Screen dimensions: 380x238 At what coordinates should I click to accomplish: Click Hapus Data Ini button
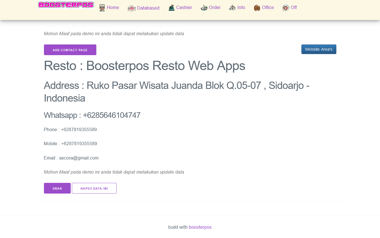pos(94,188)
